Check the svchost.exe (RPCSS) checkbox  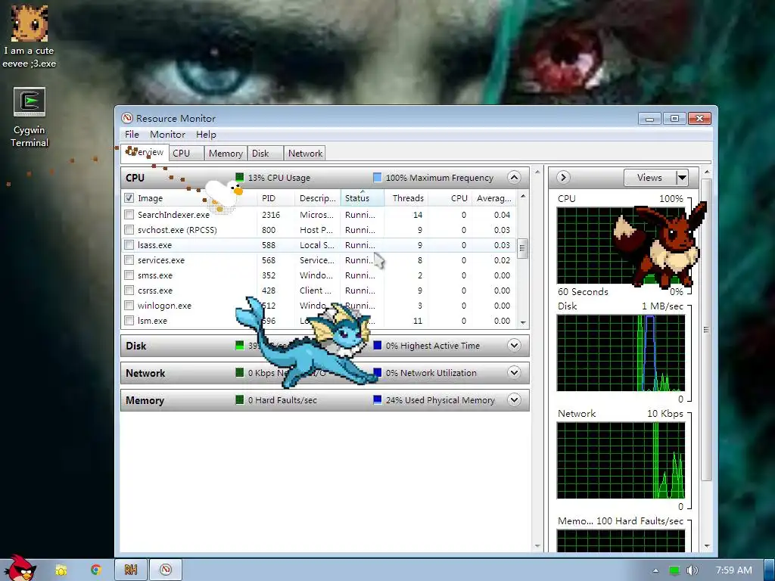(129, 230)
